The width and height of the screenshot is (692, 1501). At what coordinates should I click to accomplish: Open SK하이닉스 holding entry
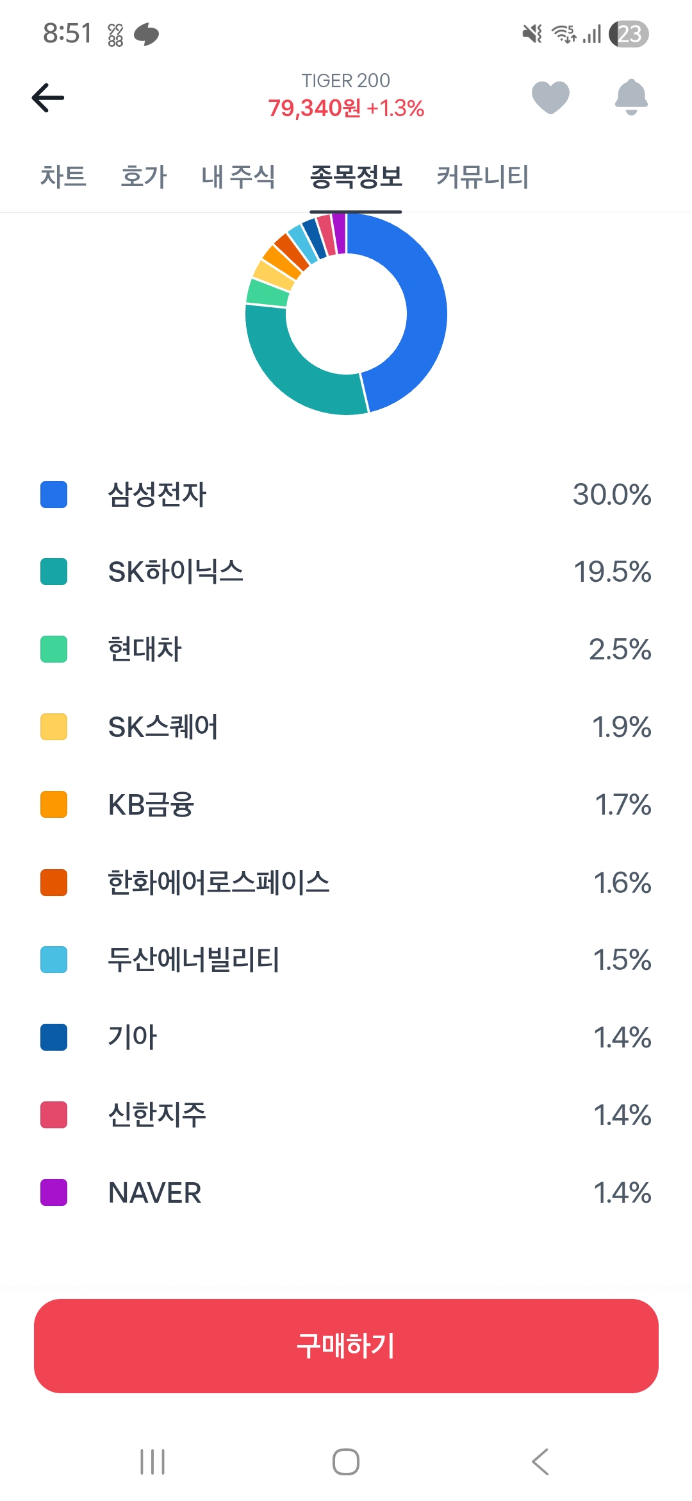click(x=346, y=572)
